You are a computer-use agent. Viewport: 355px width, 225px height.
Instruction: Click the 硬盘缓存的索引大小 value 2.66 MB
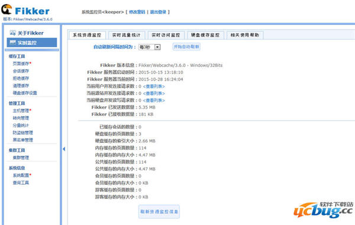(147, 141)
